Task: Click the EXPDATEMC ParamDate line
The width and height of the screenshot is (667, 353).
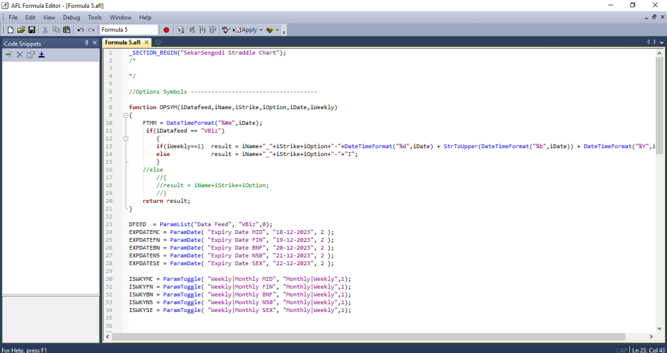Action: click(231, 232)
